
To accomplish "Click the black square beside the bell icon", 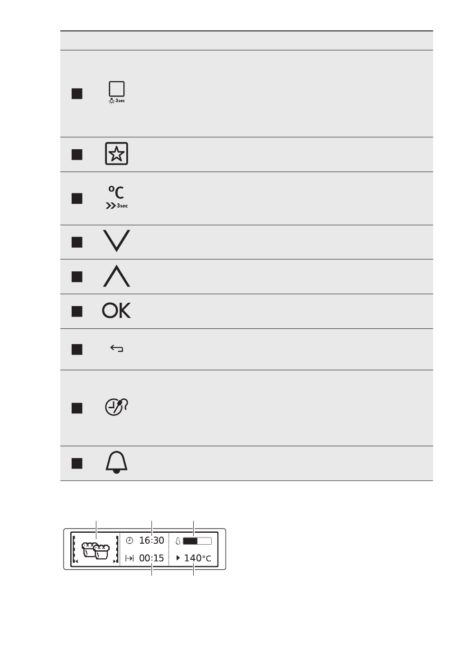I will coord(77,463).
